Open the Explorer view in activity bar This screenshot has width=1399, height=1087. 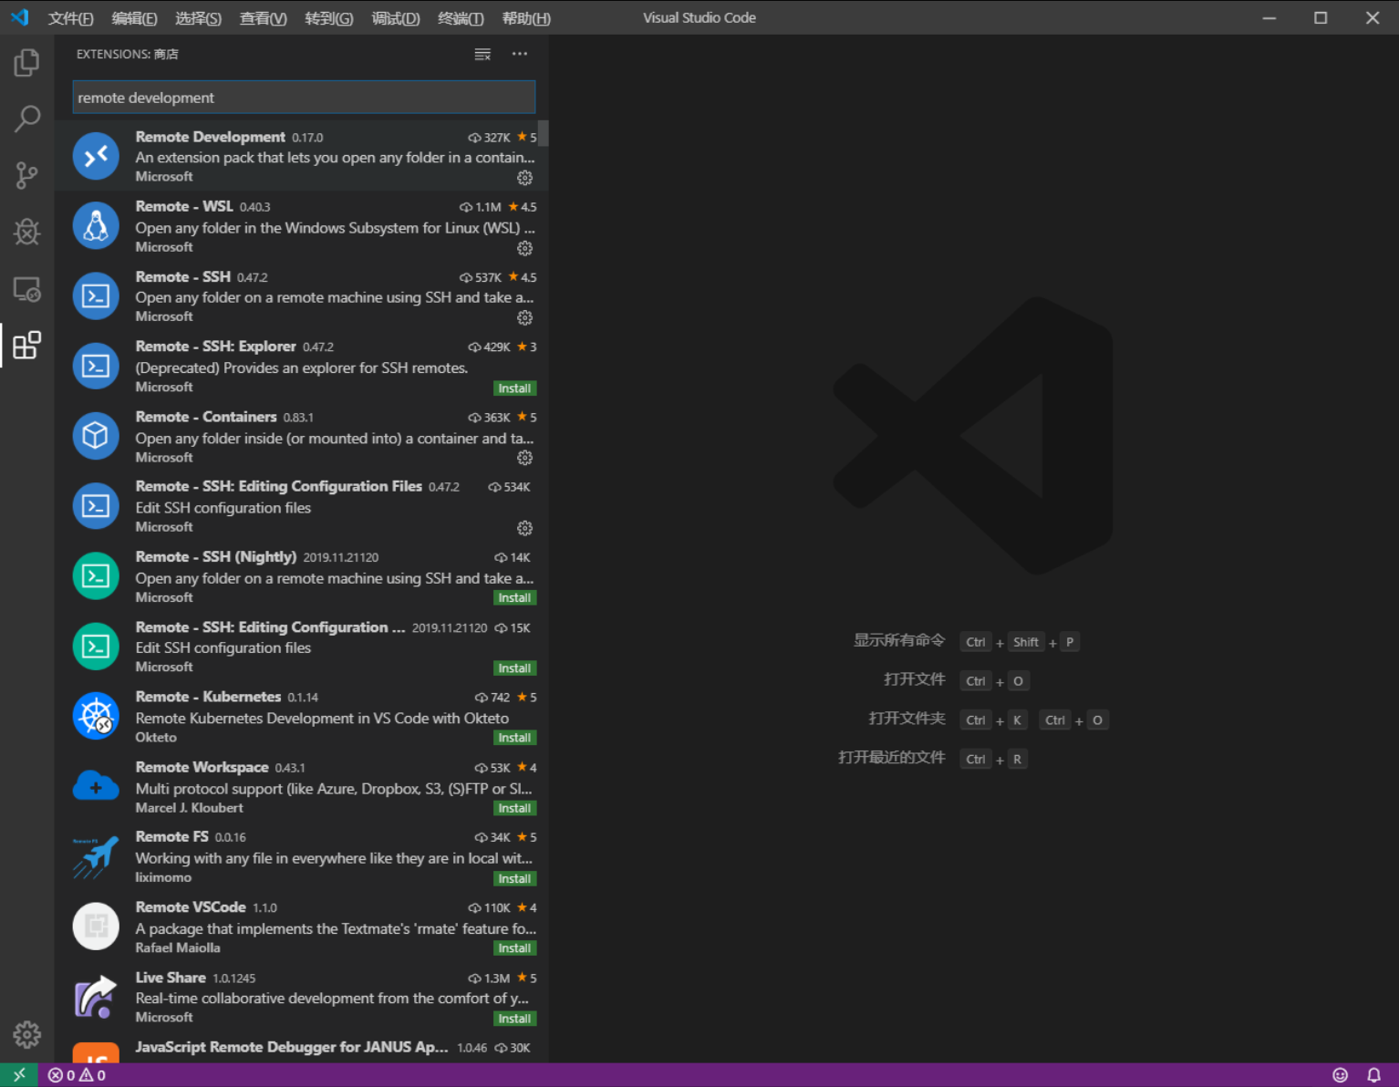27,63
